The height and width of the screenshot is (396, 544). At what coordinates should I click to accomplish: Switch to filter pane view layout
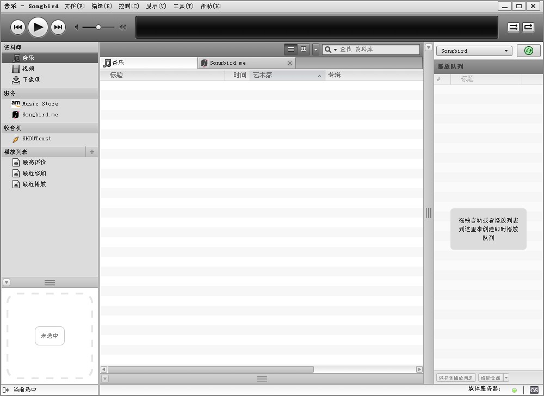pyautogui.click(x=304, y=49)
